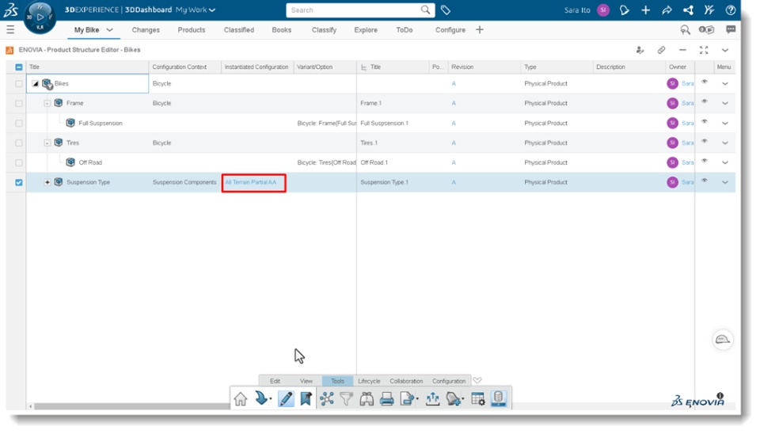This screenshot has width=760, height=434.
Task: Open the social network share icon
Action: [x=688, y=10]
